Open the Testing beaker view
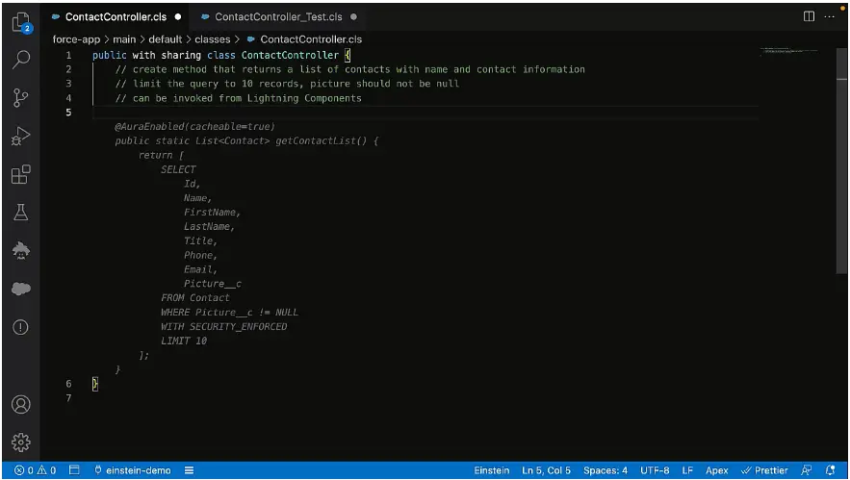 pyautogui.click(x=20, y=214)
